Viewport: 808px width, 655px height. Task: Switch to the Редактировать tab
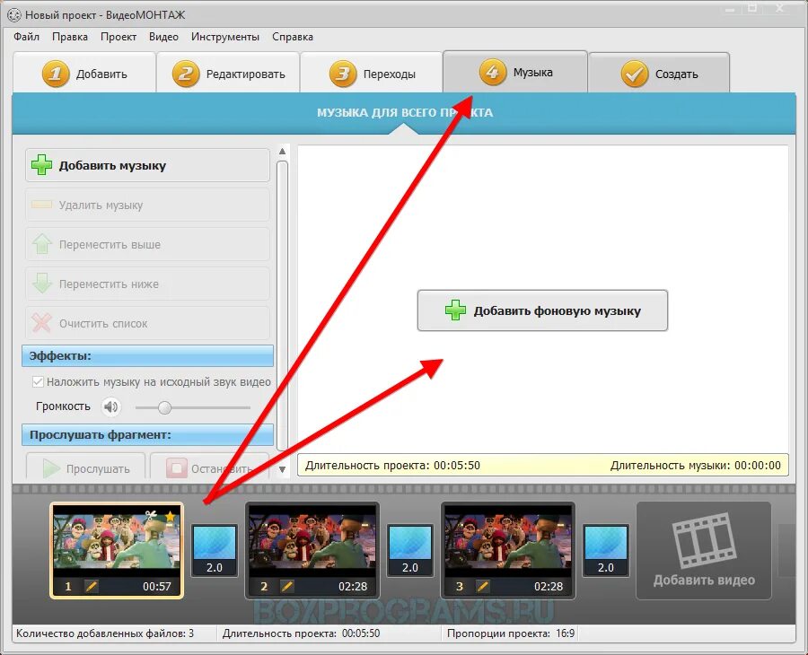(x=228, y=73)
